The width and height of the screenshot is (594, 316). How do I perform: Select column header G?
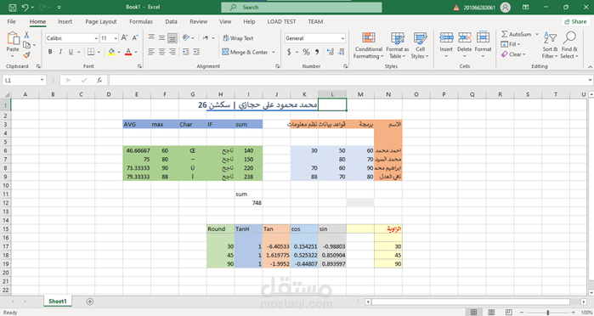(193, 94)
